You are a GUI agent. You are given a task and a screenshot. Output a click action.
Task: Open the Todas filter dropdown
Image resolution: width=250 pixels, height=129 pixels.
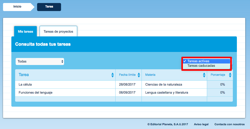click(40, 61)
